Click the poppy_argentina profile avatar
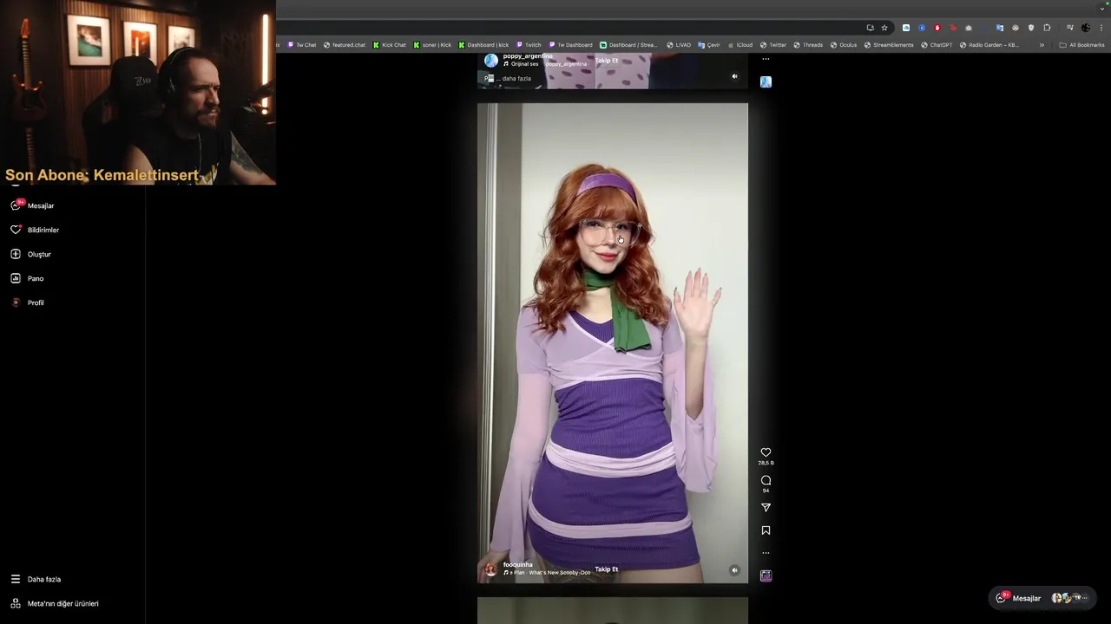The image size is (1111, 624). pos(491,61)
